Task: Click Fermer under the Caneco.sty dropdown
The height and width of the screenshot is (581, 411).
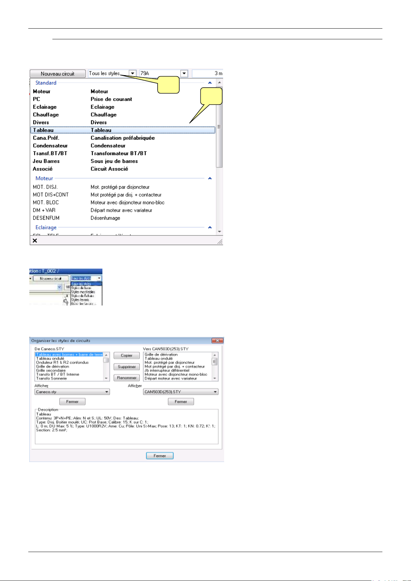Action: 72,402
